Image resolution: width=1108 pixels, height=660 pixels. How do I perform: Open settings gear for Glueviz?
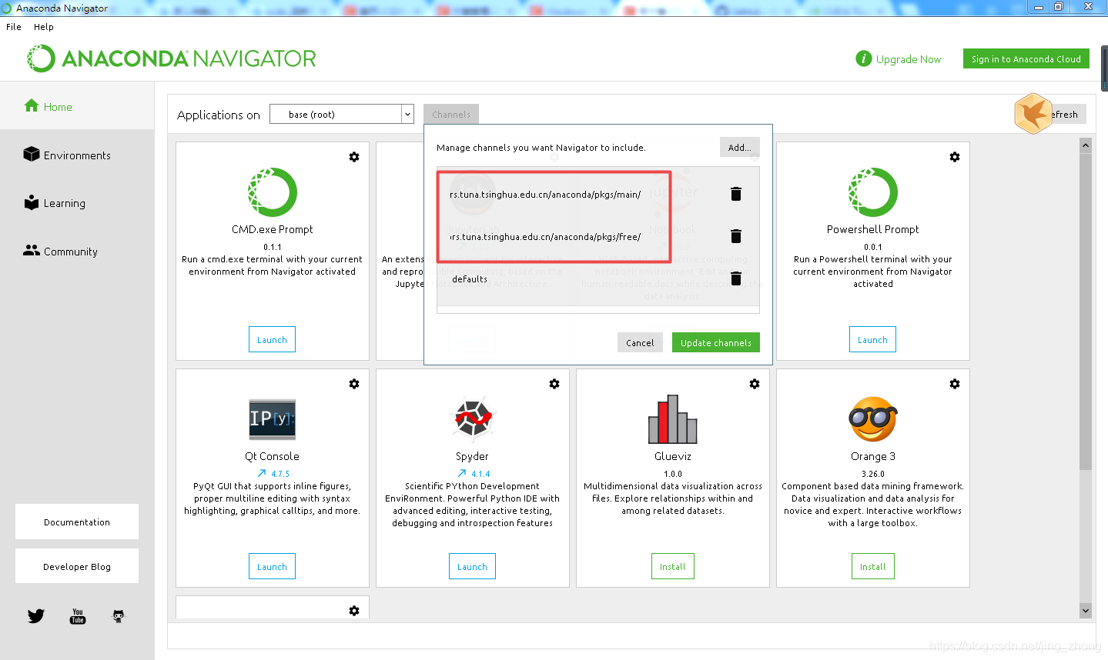click(755, 384)
